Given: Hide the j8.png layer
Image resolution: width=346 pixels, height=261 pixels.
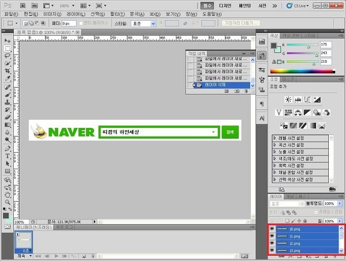Looking at the screenshot, I should click(272, 229).
